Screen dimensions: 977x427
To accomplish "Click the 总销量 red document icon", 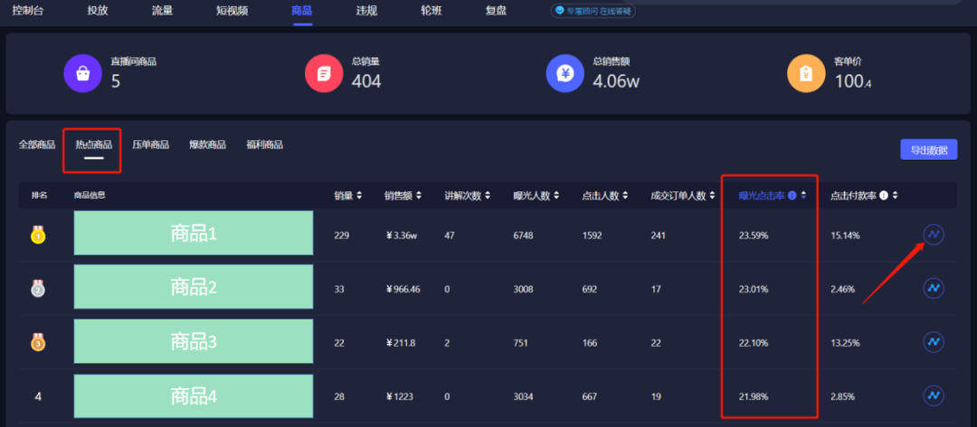I will (324, 73).
